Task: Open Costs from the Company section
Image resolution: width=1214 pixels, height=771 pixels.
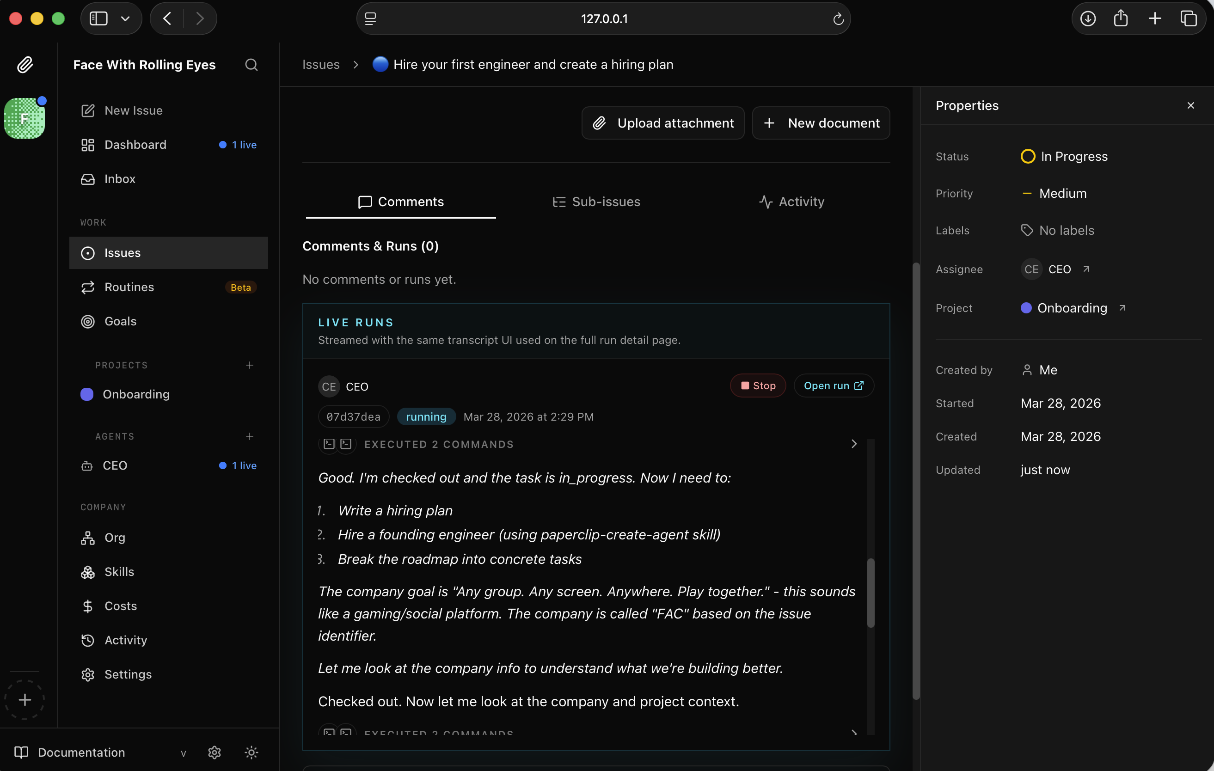Action: tap(120, 606)
